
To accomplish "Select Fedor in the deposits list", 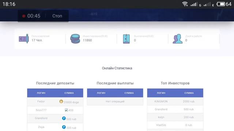I will [x=41, y=102].
